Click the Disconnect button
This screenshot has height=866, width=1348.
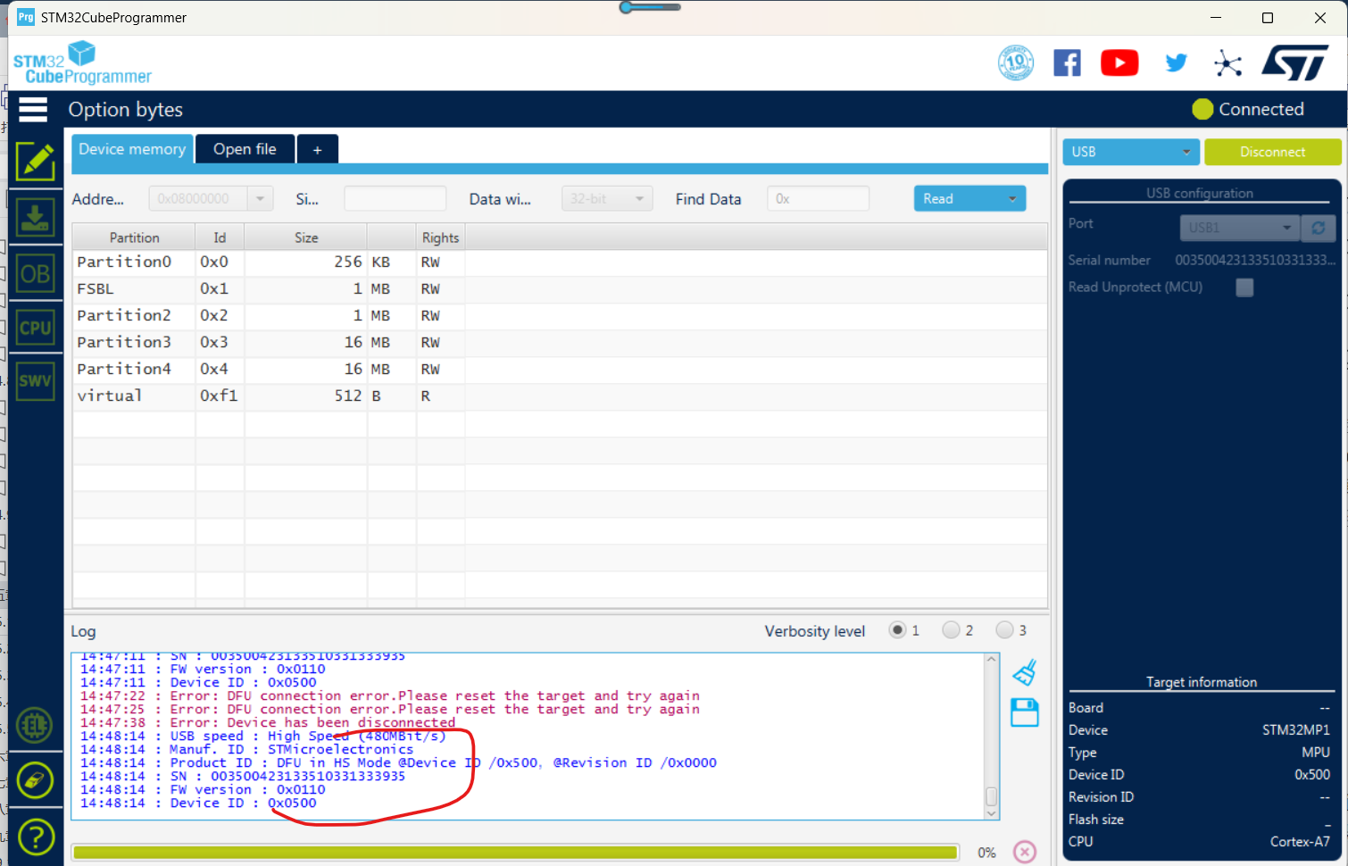coord(1272,152)
